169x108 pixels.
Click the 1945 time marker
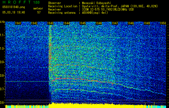(82, 23)
